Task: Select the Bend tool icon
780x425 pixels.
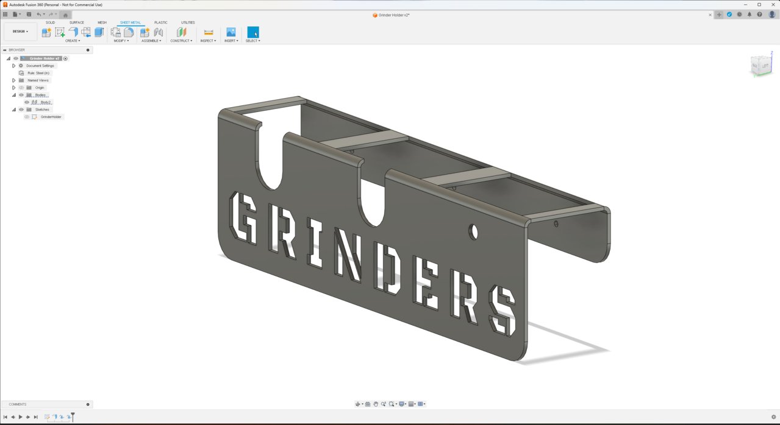Action: (x=86, y=32)
